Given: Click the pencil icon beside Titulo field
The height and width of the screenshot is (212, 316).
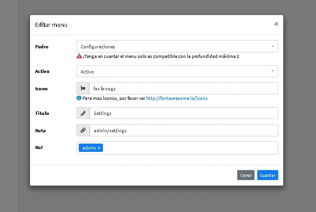Looking at the screenshot, I should pos(83,113).
